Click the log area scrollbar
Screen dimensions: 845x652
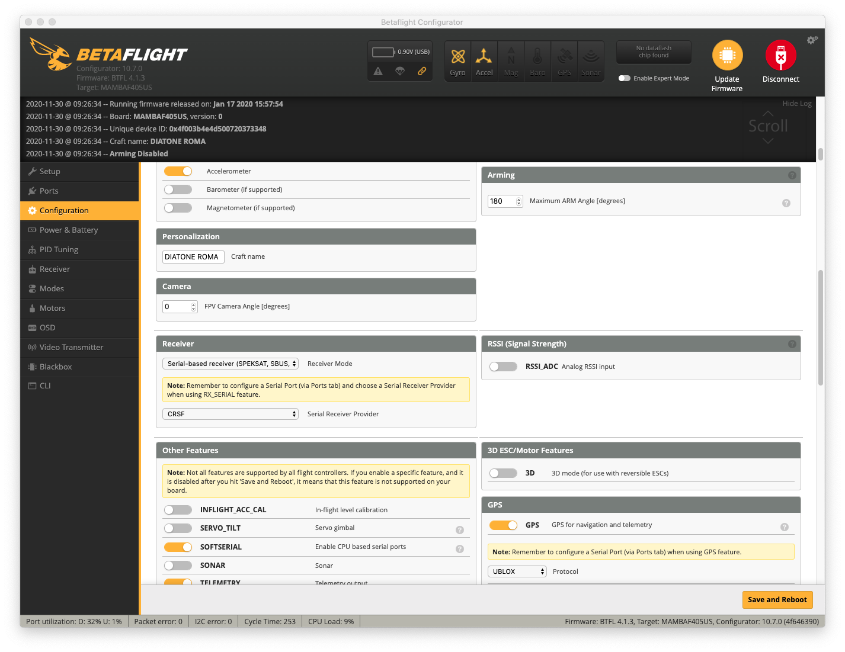[x=821, y=154]
